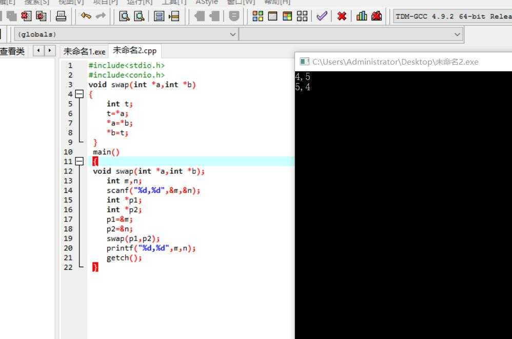Click code line 'p1=&m;'
The image size is (512, 339).
click(x=120, y=220)
